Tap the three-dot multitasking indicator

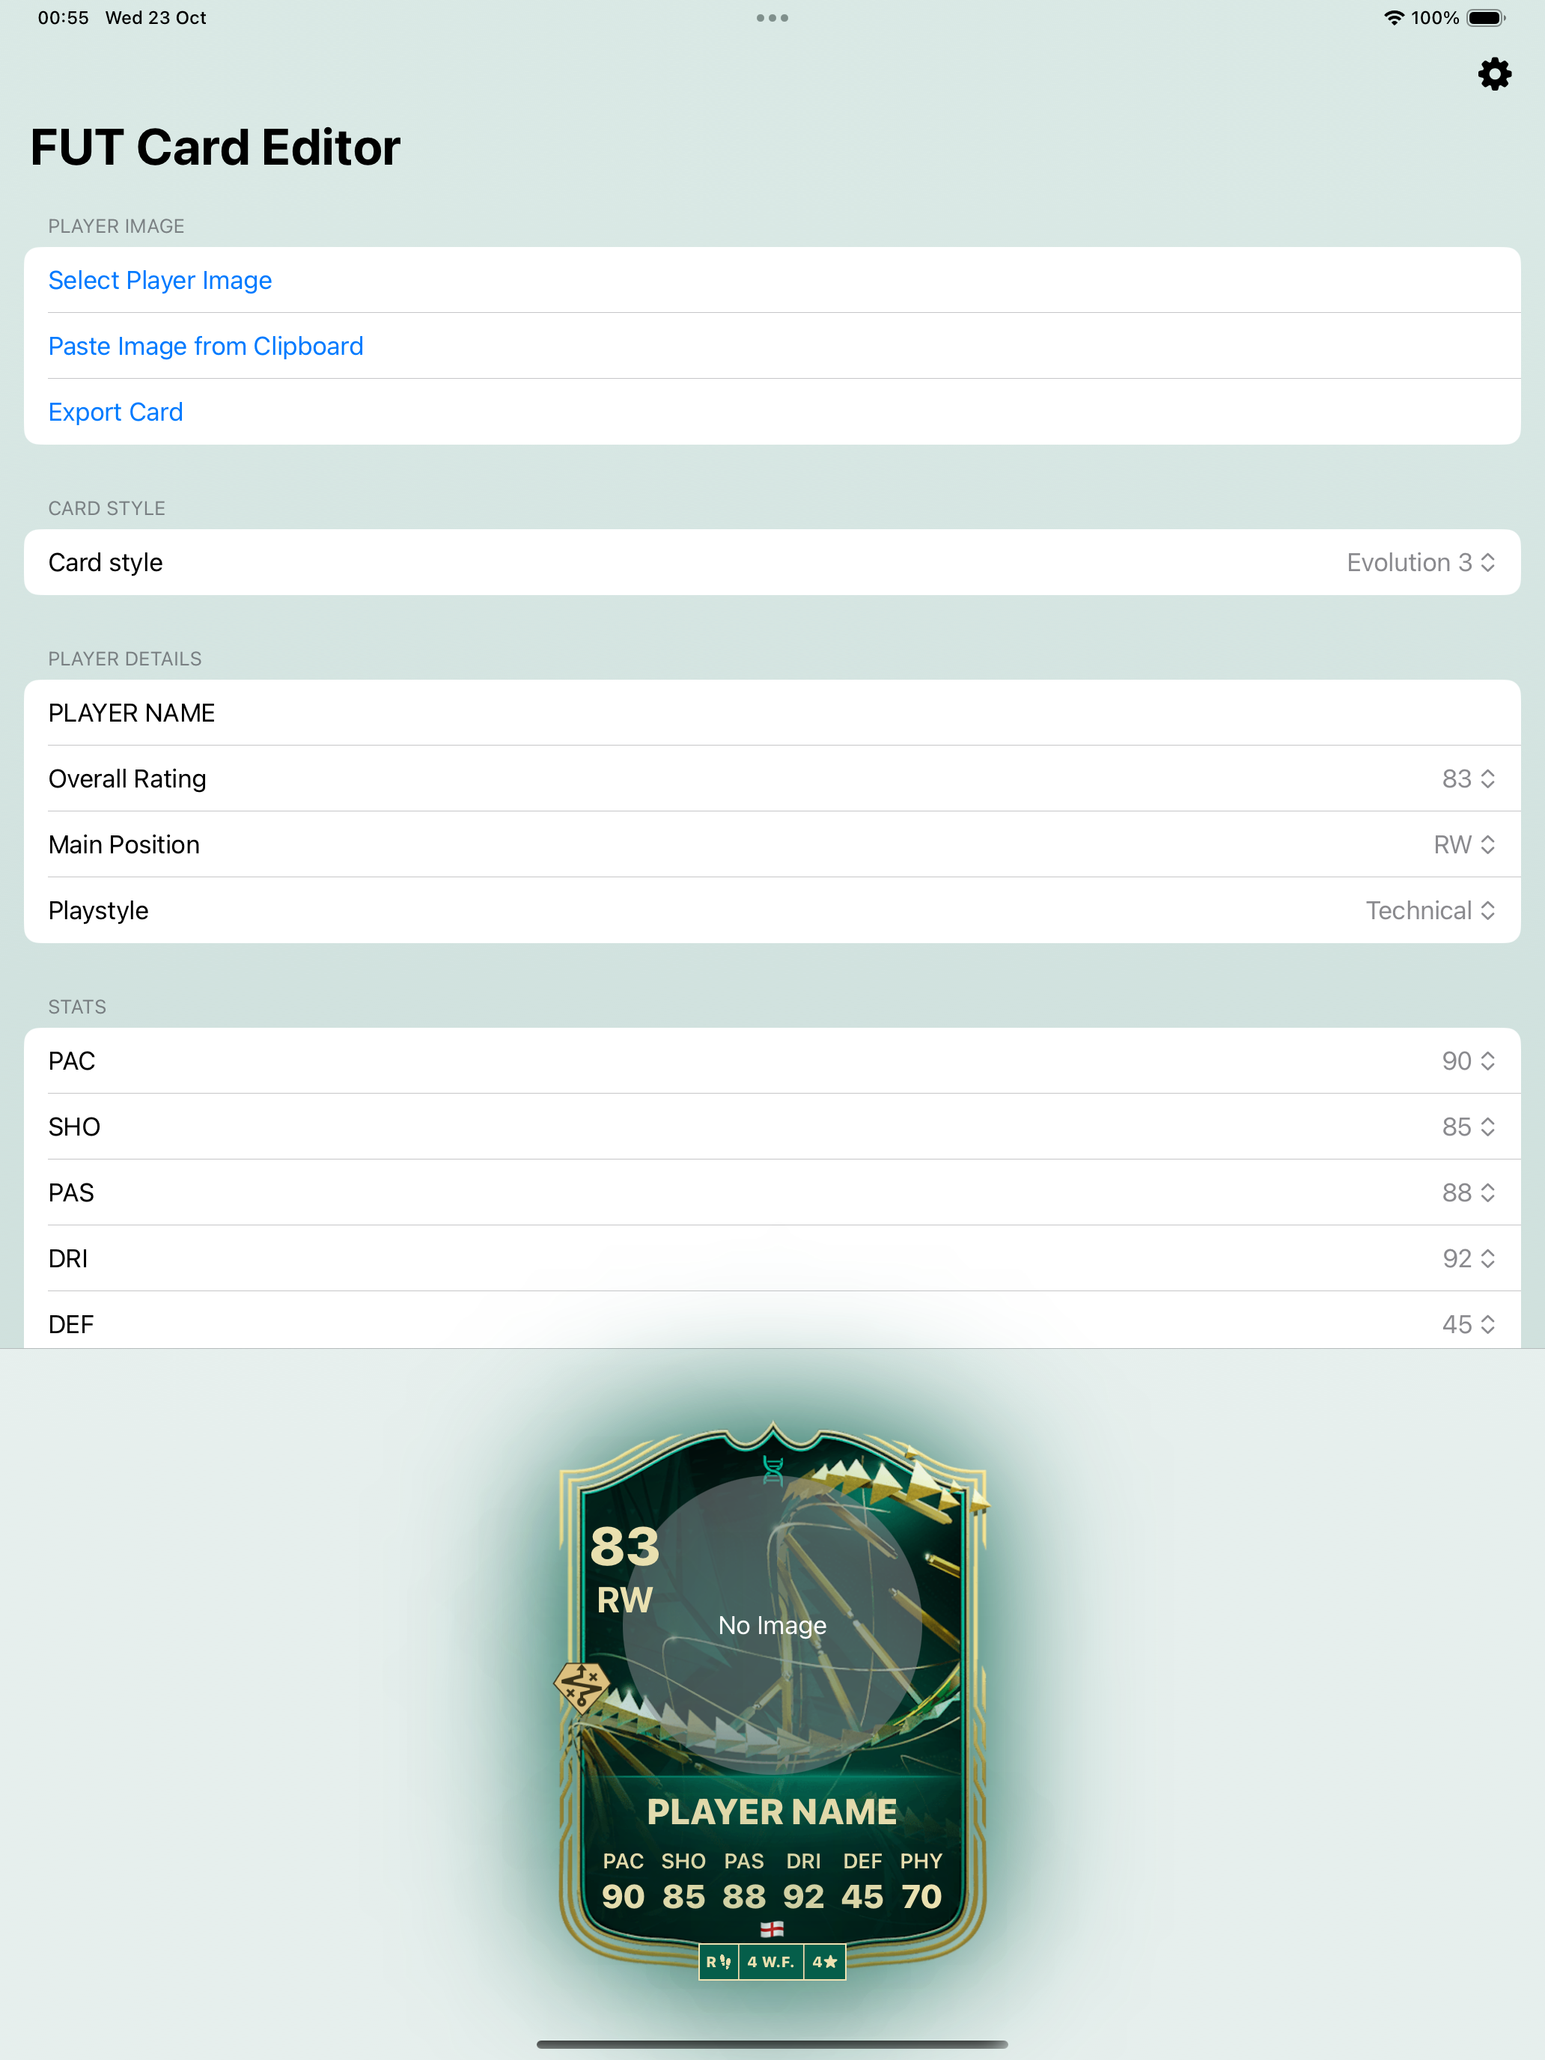coord(772,18)
